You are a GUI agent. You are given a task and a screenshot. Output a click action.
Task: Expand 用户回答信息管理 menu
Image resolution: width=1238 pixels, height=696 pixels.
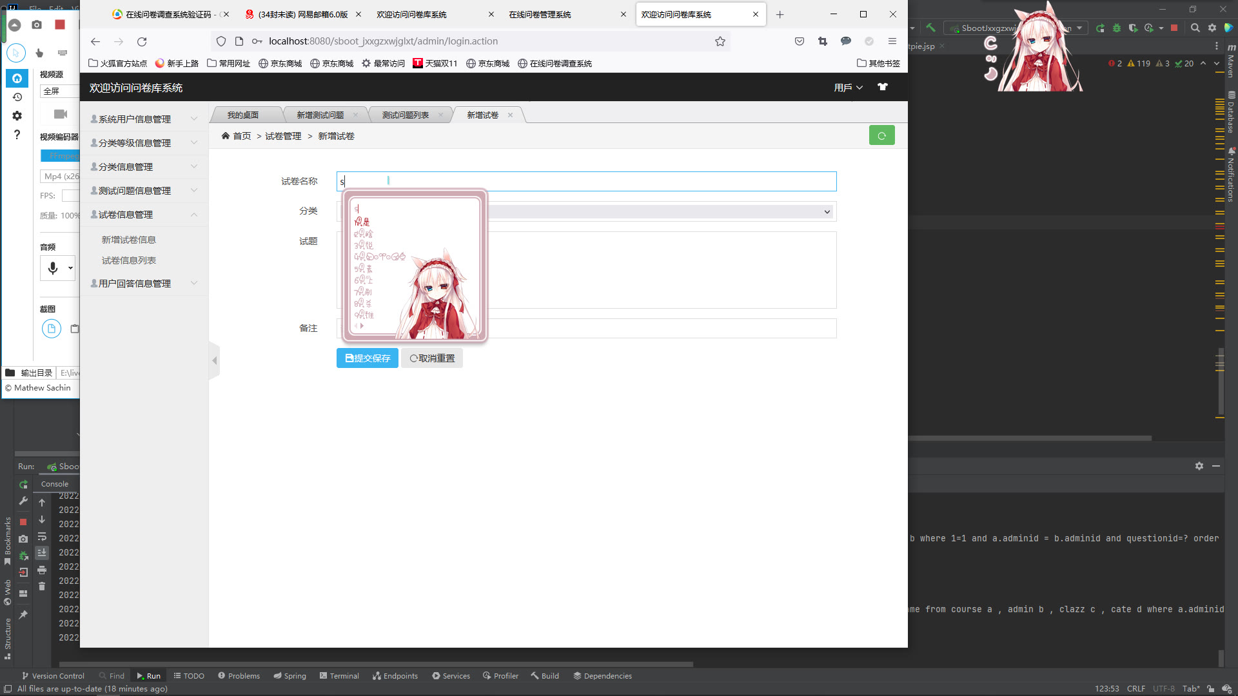(144, 284)
